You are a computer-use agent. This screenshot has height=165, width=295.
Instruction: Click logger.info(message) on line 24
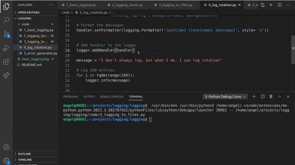click(107, 80)
